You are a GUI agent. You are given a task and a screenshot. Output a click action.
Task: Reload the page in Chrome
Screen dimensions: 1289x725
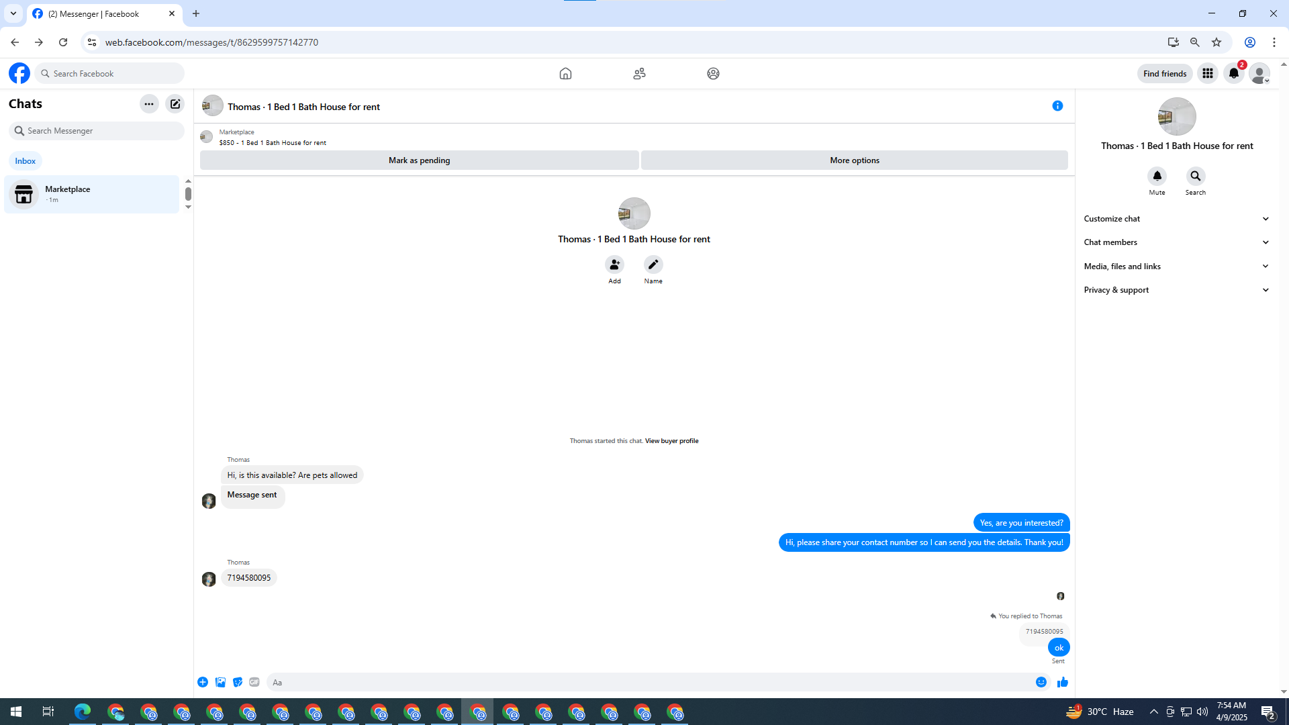point(63,42)
